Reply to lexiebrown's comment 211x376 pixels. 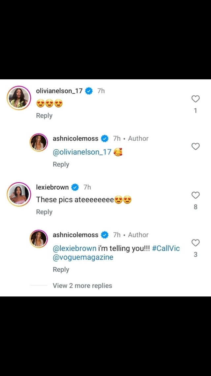(x=44, y=212)
